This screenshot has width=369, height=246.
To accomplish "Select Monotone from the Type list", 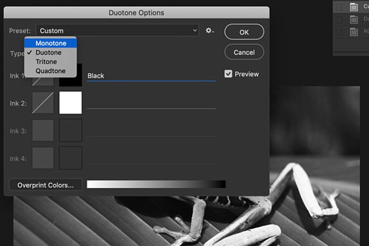I will [x=51, y=43].
